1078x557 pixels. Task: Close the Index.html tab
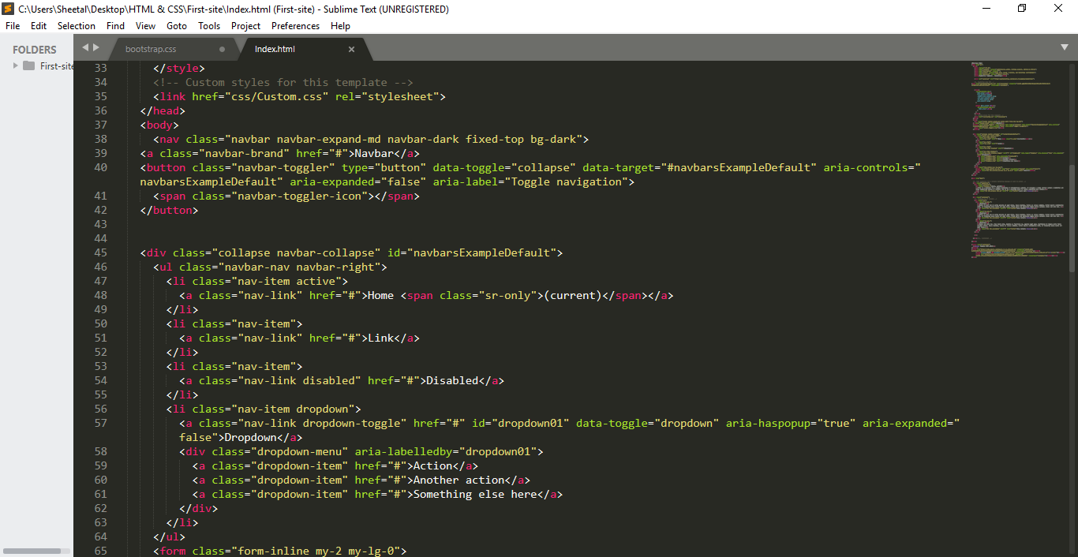coord(351,49)
